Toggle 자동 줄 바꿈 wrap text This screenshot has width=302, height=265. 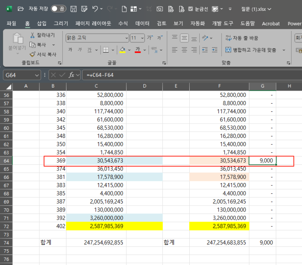(x=242, y=38)
